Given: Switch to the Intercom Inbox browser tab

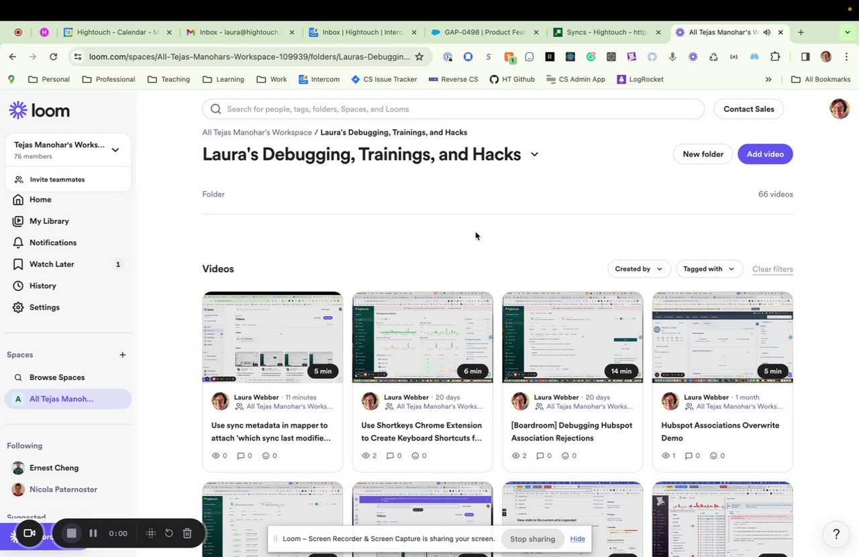Looking at the screenshot, I should coord(362,32).
